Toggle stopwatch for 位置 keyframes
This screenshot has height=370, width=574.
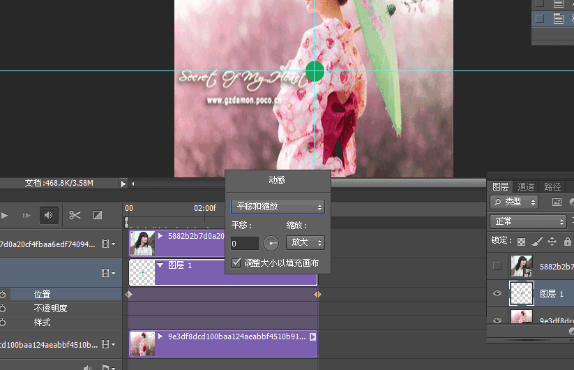[3, 294]
